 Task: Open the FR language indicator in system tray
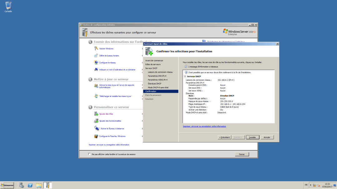click(306, 185)
